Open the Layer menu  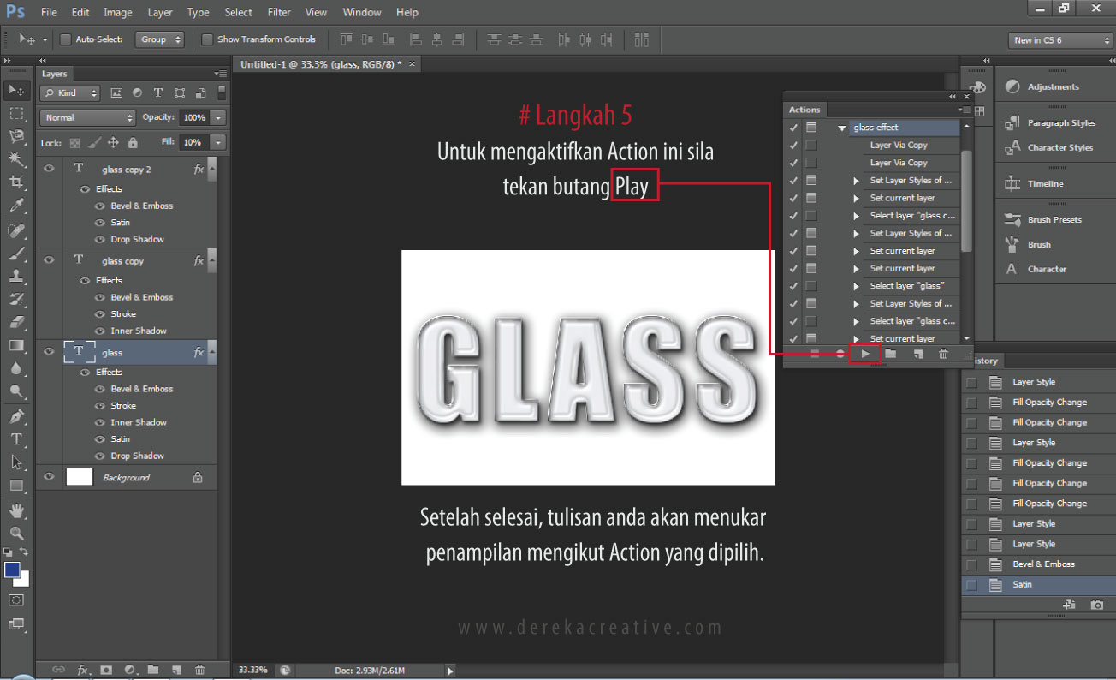pyautogui.click(x=159, y=12)
